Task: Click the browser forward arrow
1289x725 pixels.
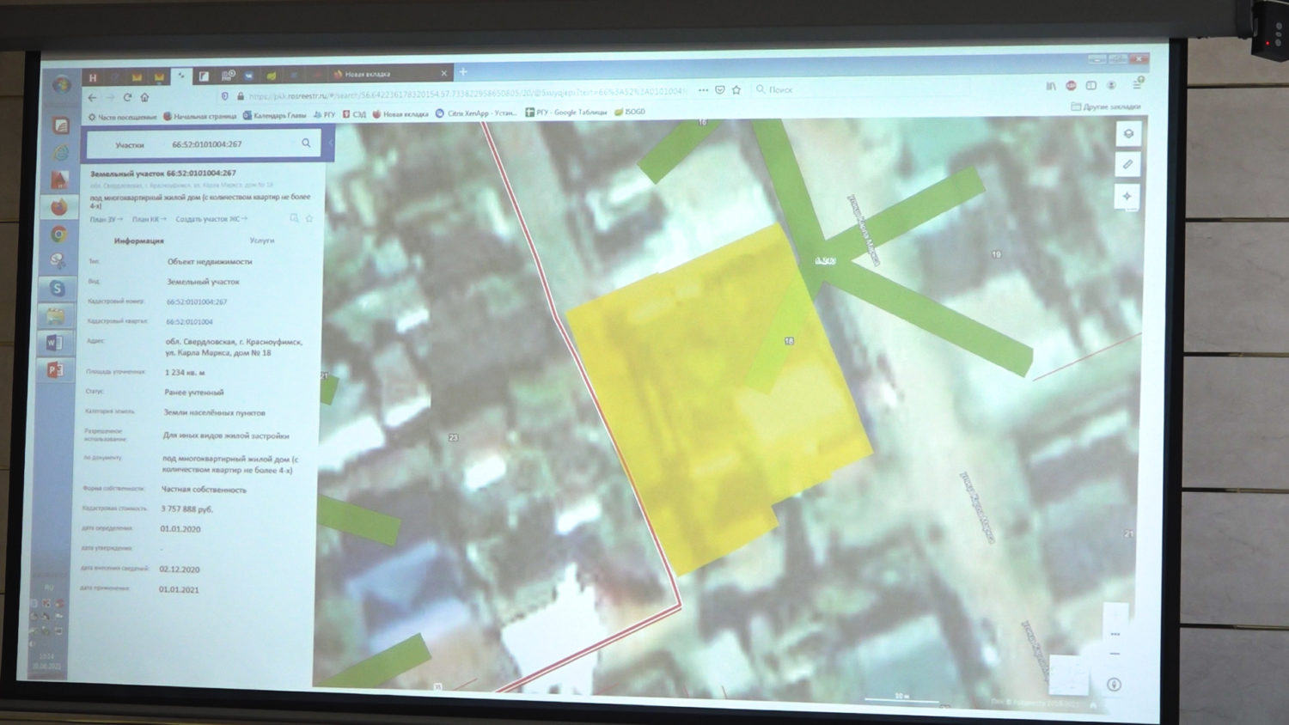Action: pyautogui.click(x=110, y=98)
